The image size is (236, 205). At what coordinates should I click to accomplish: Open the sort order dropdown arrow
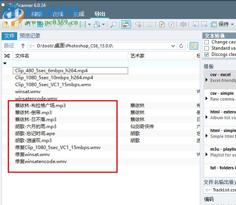(x=104, y=24)
